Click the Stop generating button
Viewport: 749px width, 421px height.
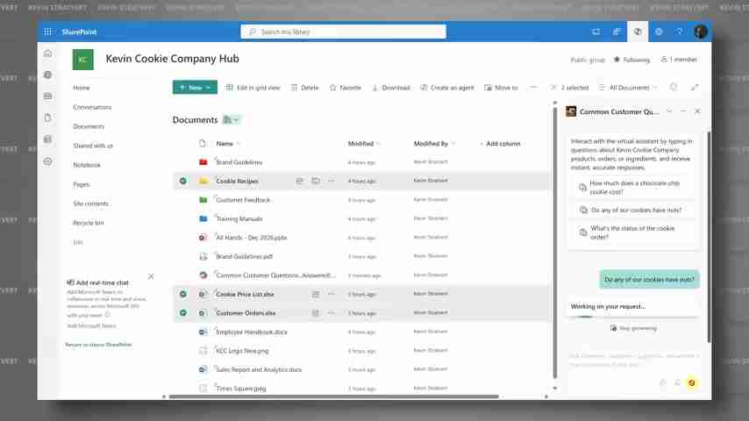(634, 328)
